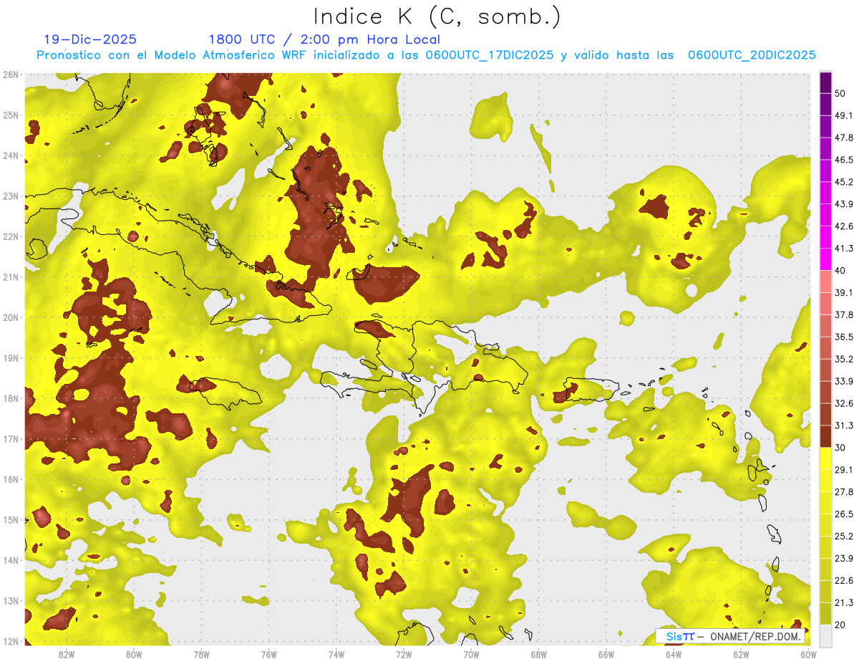
Task: Click the color bar value 21.3
Action: point(843,603)
